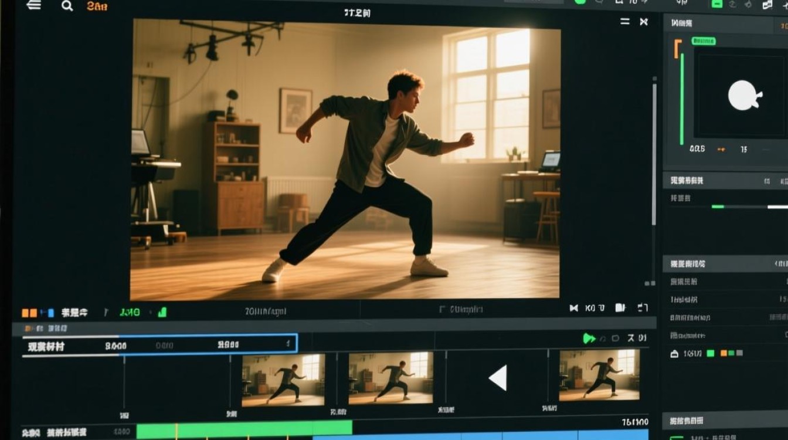The width and height of the screenshot is (788, 440).
Task: Click the green play arrow above the timeline
Action: click(589, 339)
